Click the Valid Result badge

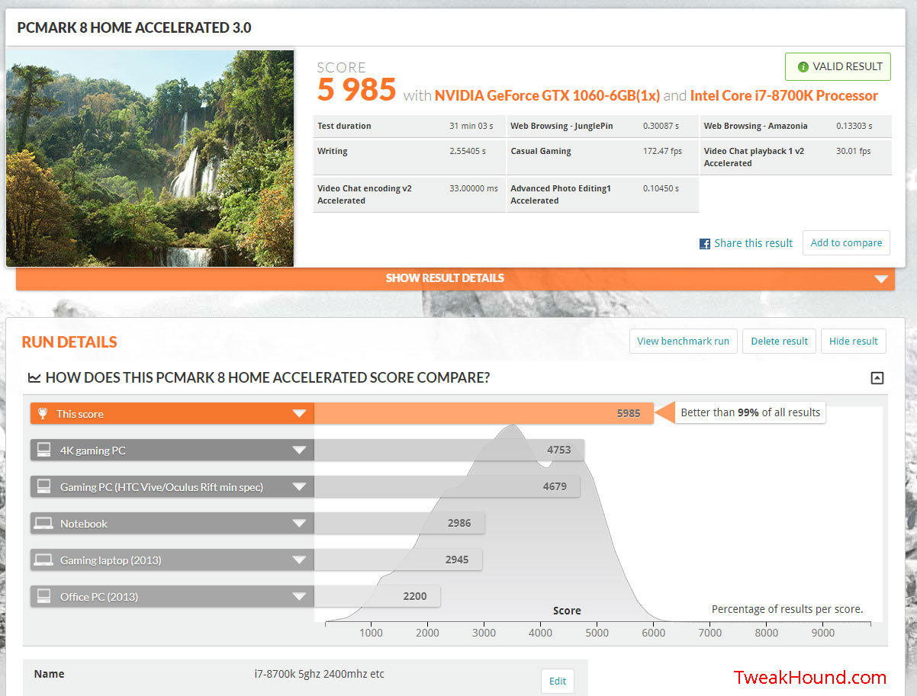tap(838, 67)
